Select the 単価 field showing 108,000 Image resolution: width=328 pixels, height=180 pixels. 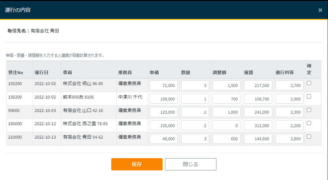pyautogui.click(x=164, y=99)
